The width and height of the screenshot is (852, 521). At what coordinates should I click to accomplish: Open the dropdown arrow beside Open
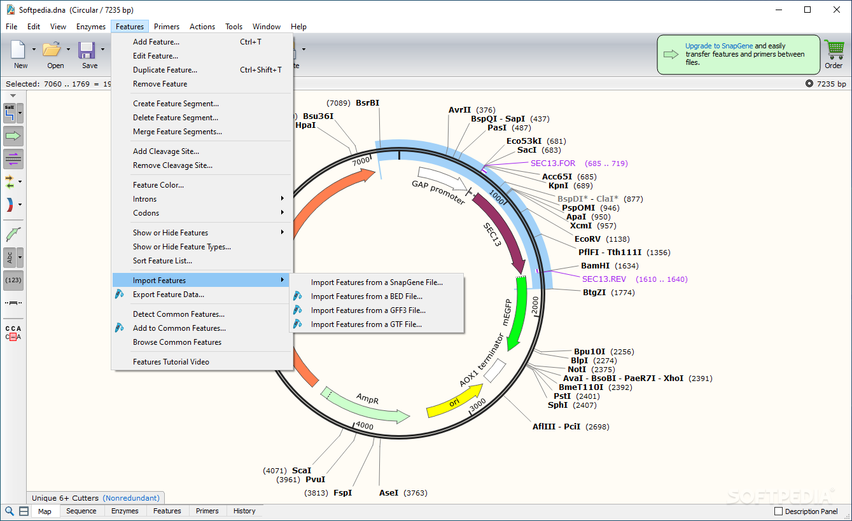point(67,50)
